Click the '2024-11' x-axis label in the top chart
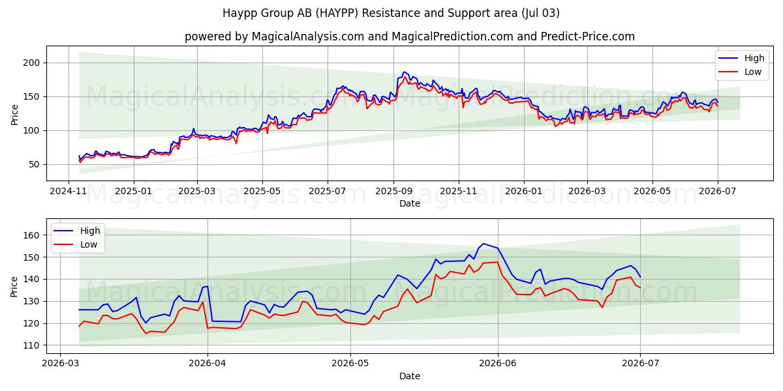Screen dimensions: 783x391 point(69,192)
